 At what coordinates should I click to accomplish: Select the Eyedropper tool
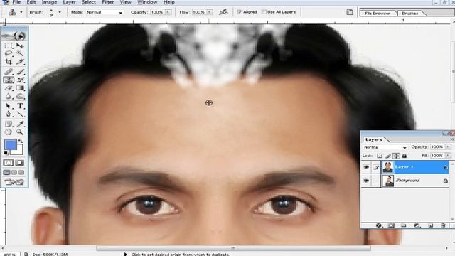click(20, 124)
